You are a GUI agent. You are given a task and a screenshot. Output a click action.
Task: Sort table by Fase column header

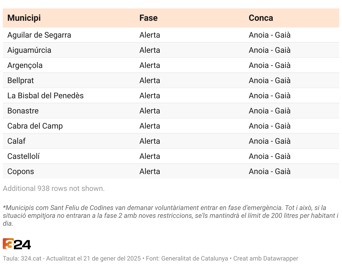[149, 18]
